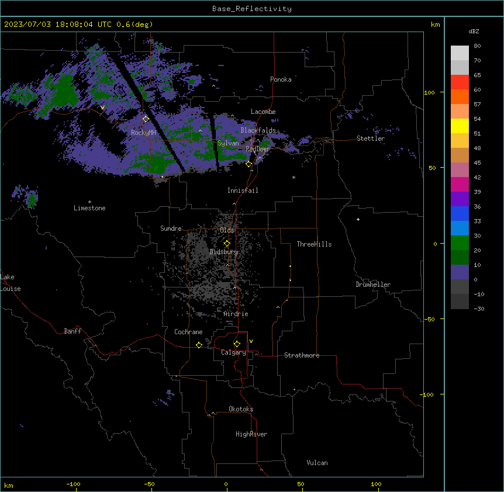Click the RockyMH label

pos(143,132)
